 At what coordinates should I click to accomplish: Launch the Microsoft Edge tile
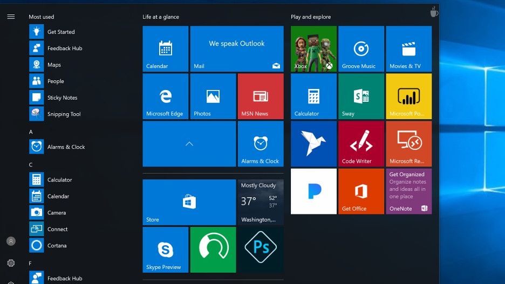(x=166, y=96)
